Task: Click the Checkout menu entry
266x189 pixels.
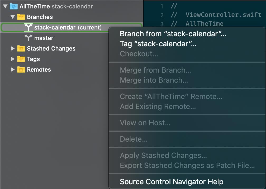Action: pos(139,54)
